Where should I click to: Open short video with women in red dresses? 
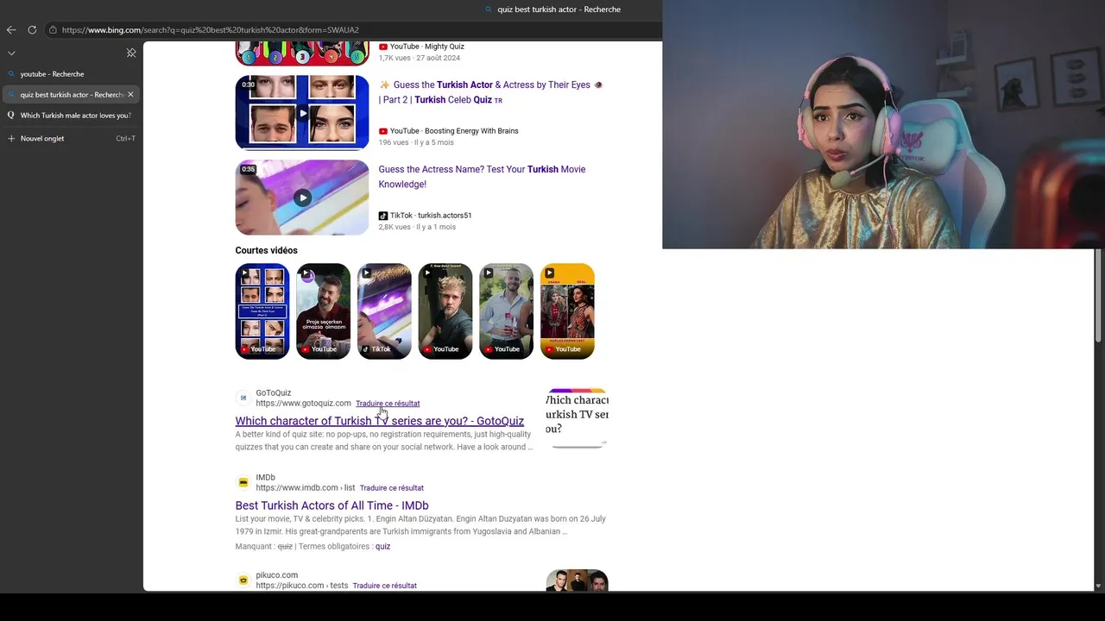(567, 311)
